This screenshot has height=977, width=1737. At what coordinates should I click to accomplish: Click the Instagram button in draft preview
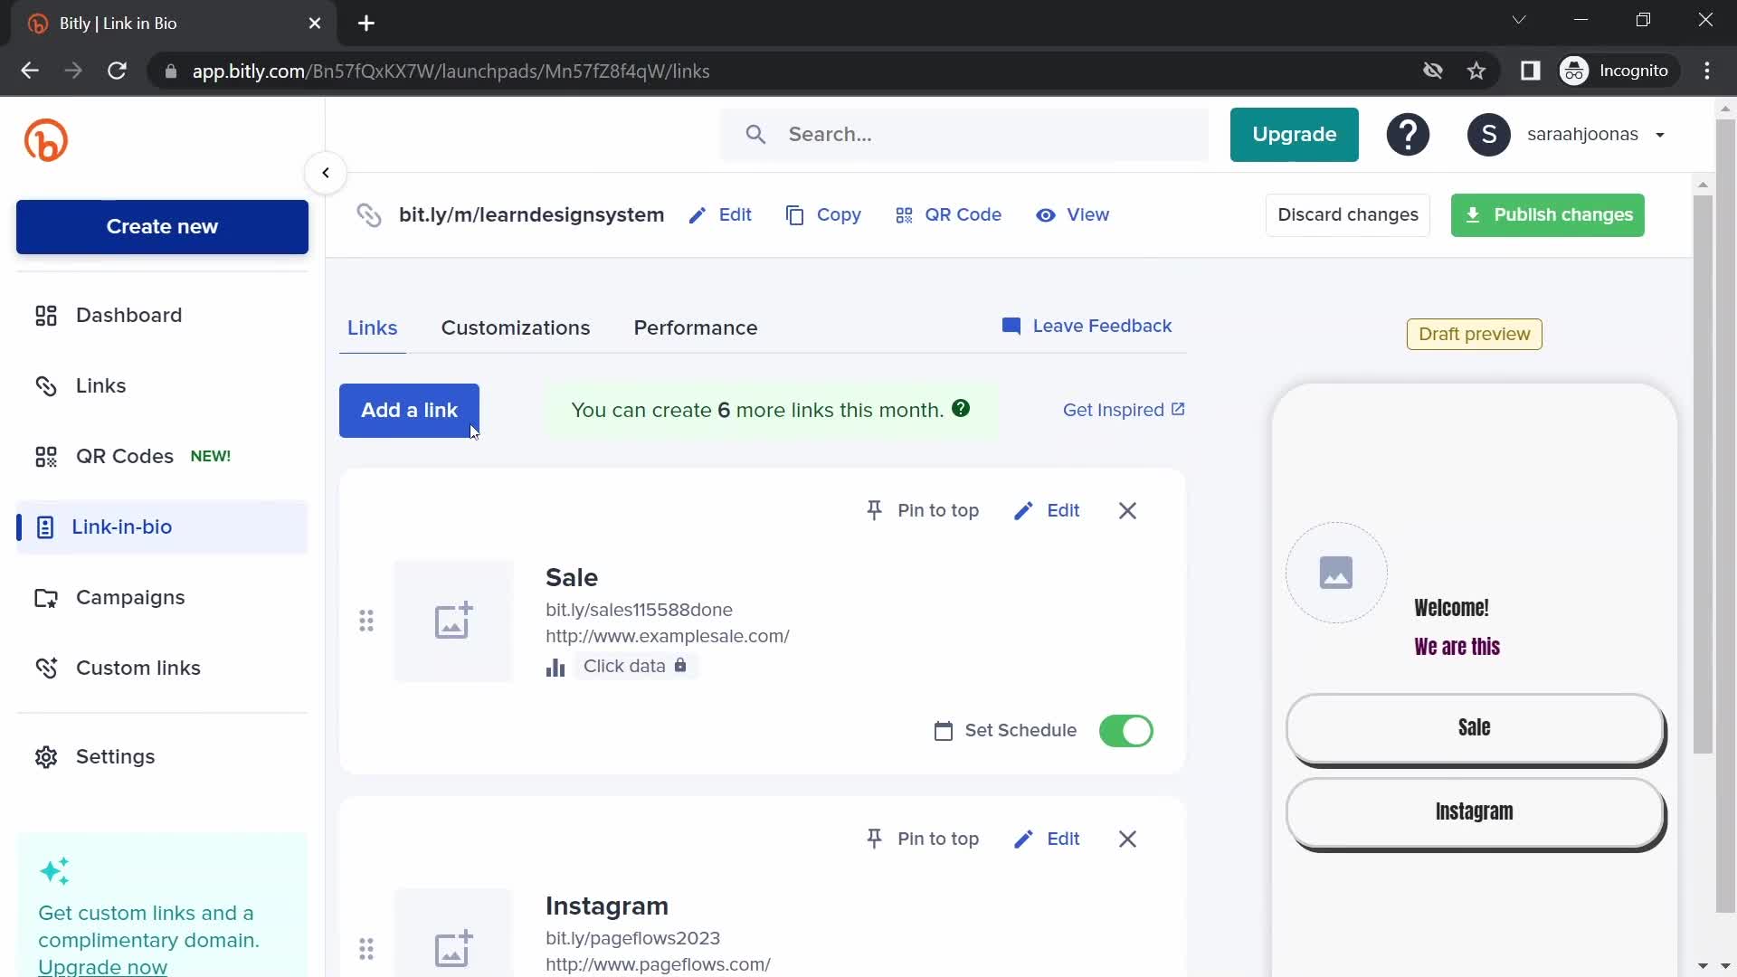coord(1475,813)
